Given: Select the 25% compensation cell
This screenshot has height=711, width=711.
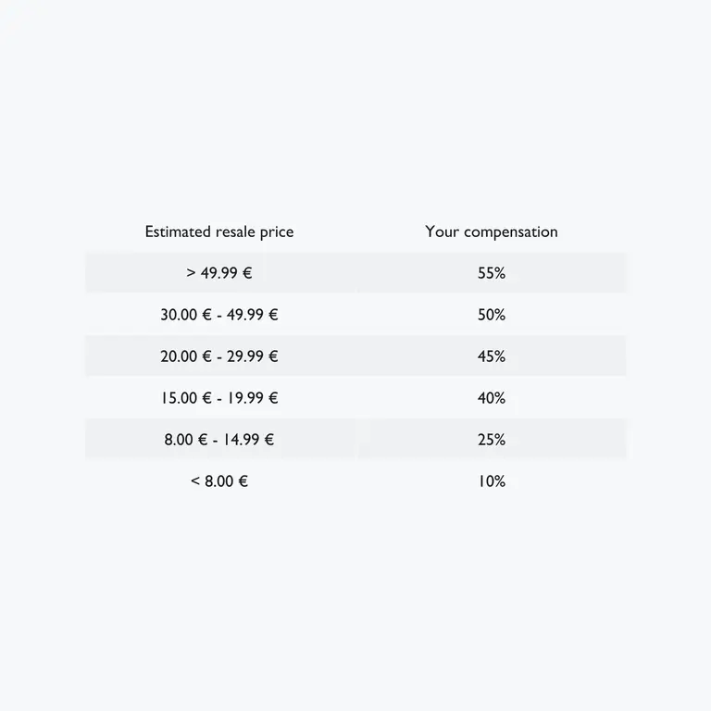Looking at the screenshot, I should click(x=492, y=440).
